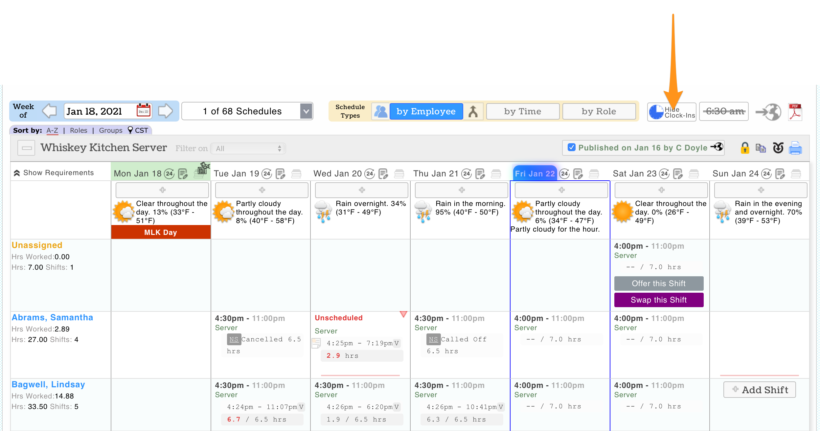This screenshot has width=820, height=431.
Task: Click the PDF export icon
Action: 795,112
